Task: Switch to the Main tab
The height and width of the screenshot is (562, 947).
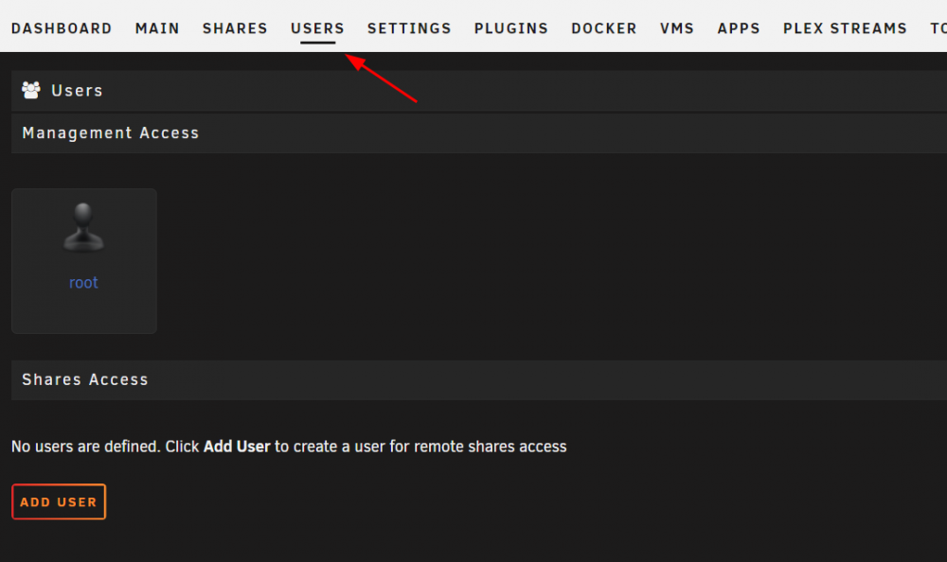Action: [157, 28]
